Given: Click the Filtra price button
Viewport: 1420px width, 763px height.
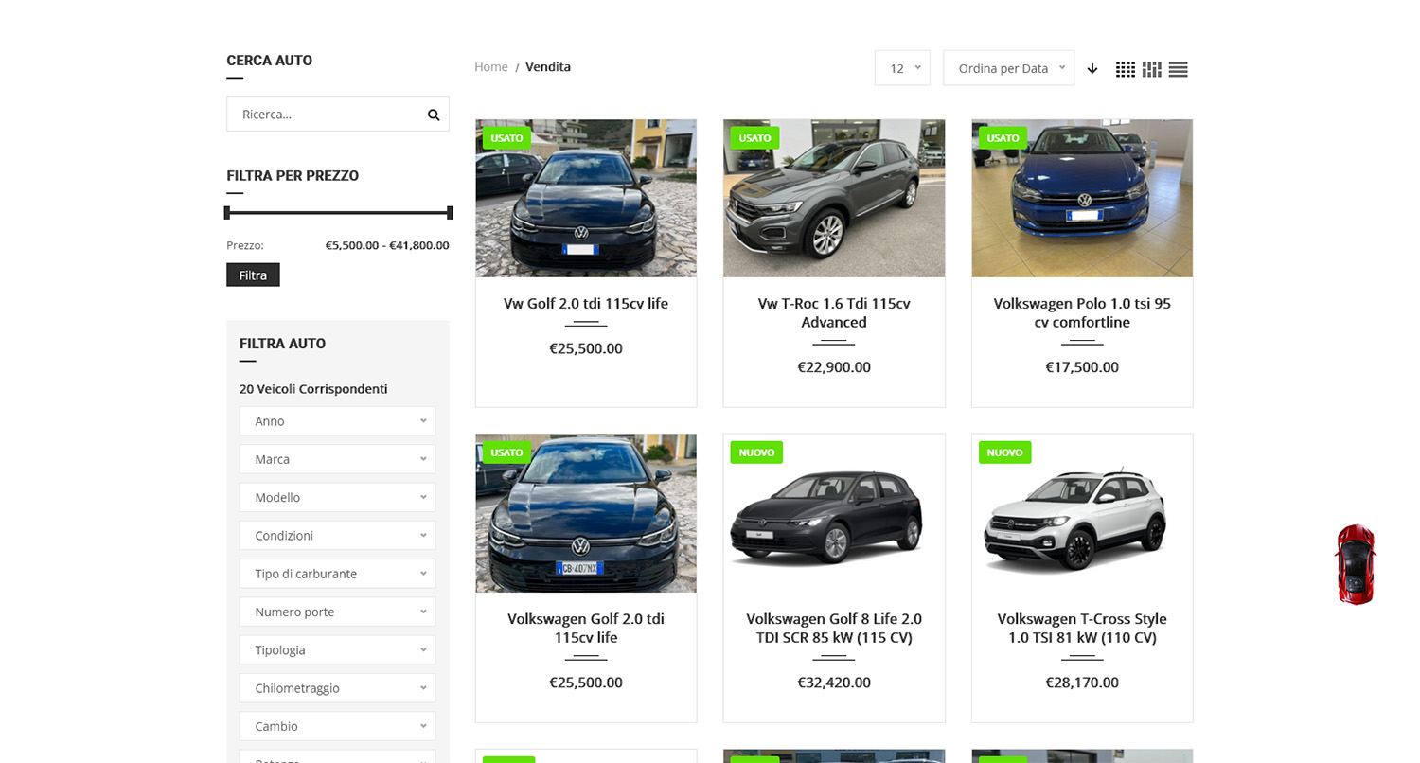Looking at the screenshot, I should [x=253, y=275].
